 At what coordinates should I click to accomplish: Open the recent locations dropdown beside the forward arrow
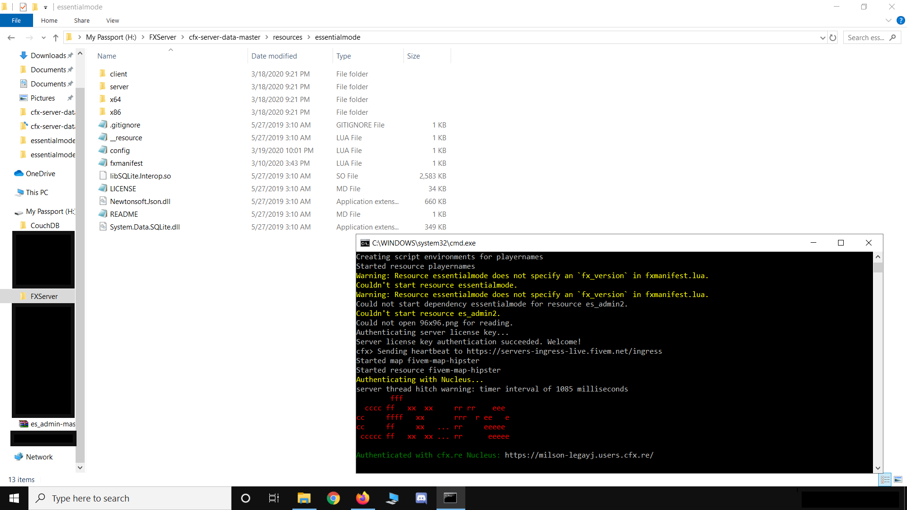coord(43,37)
